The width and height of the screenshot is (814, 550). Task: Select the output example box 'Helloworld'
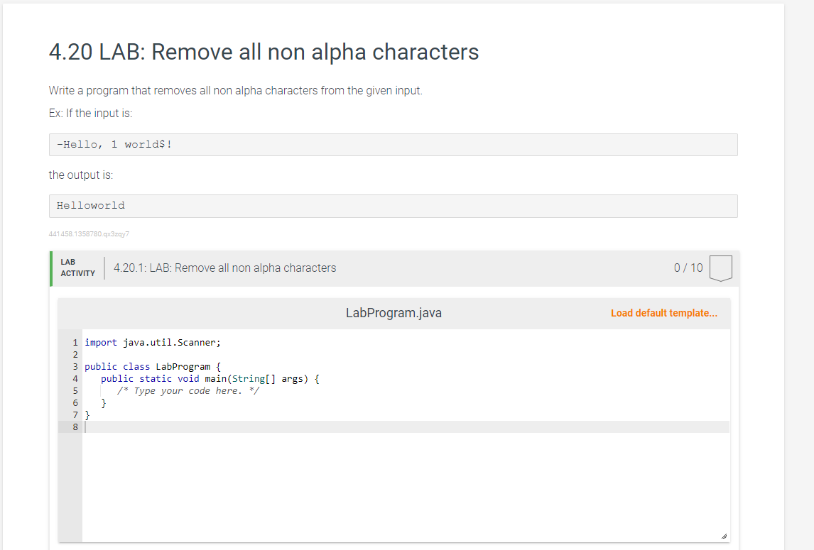[x=392, y=206]
